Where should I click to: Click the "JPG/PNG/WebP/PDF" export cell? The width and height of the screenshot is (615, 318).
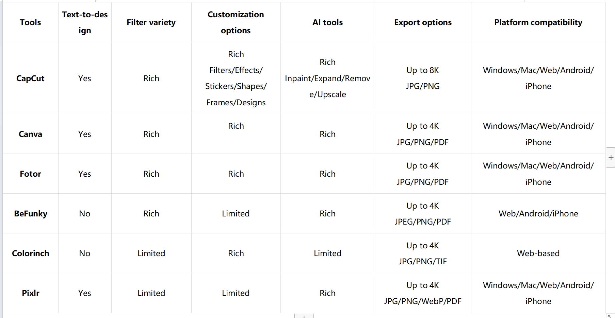click(x=423, y=301)
